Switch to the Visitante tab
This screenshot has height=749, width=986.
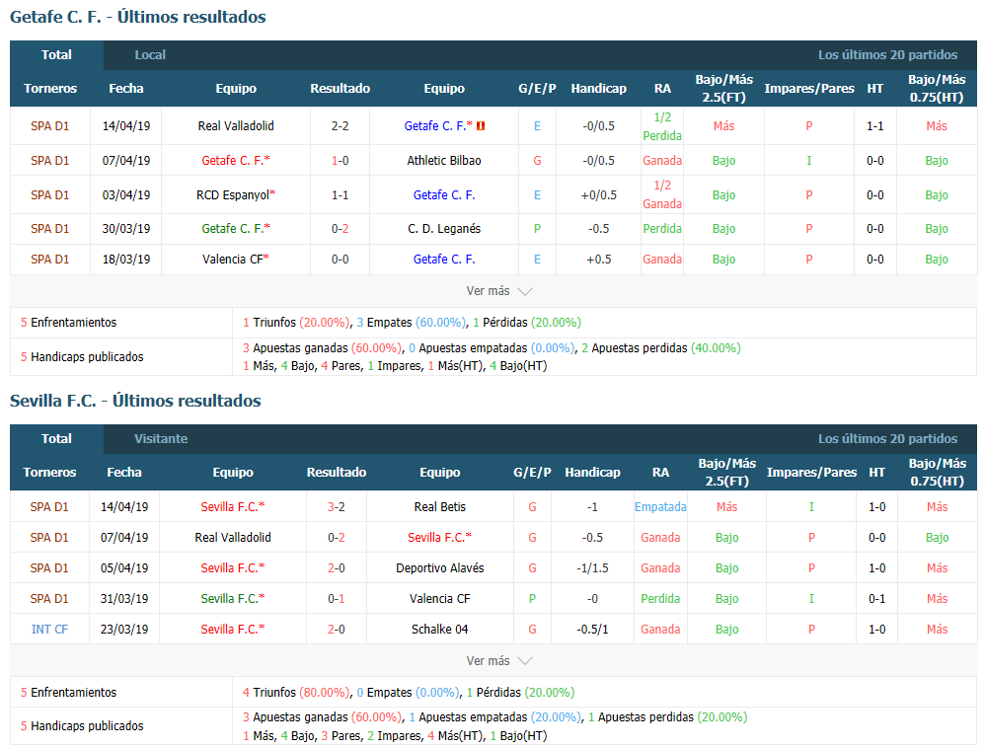point(161,438)
